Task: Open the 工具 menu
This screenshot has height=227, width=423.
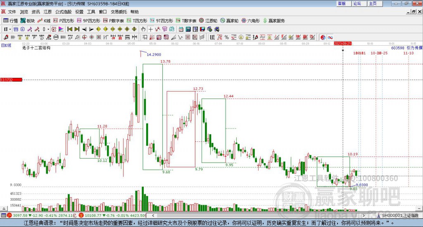Action: point(91,12)
